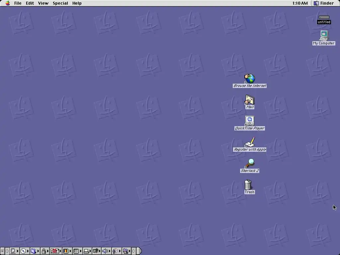Screen dimensions: 340x255
Task: Click the 'Trash' label
Action: click(x=249, y=192)
